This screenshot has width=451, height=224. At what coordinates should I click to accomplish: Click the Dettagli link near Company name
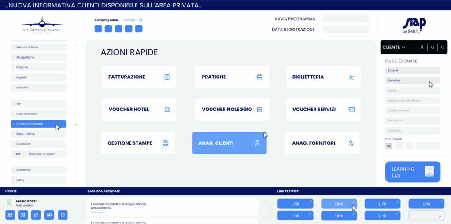129,20
